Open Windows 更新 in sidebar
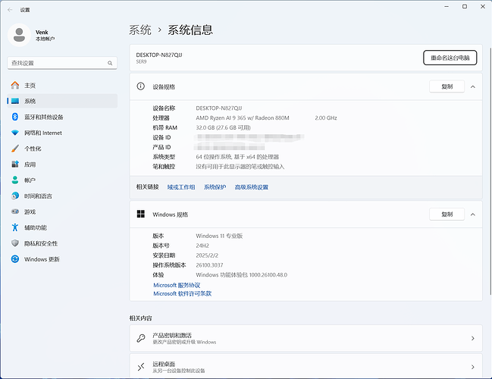This screenshot has height=379, width=492. (x=40, y=259)
